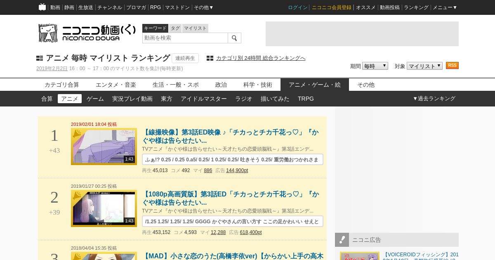Viewport: 495px width, 260px height.
Task: Open the 期間 毎時 dropdown
Action: click(x=375, y=66)
